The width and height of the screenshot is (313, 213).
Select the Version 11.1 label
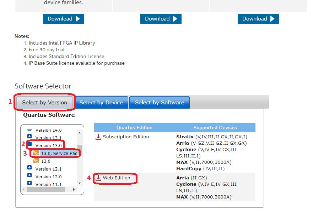[x=49, y=184]
